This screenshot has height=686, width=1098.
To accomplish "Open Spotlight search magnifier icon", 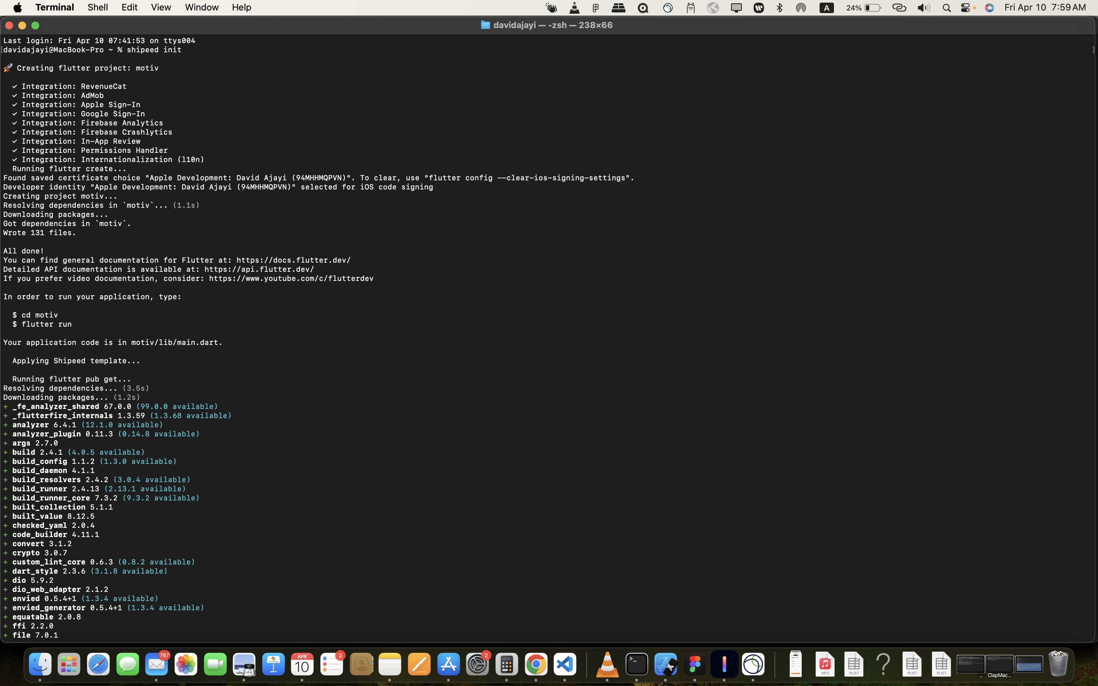I will coord(946,8).
